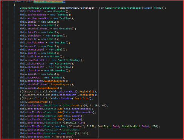Click the 'this.minimazeBtn = new PictureBox();' line

tap(47, 67)
